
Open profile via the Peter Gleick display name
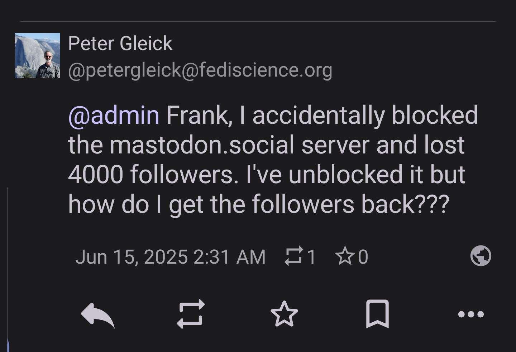120,44
